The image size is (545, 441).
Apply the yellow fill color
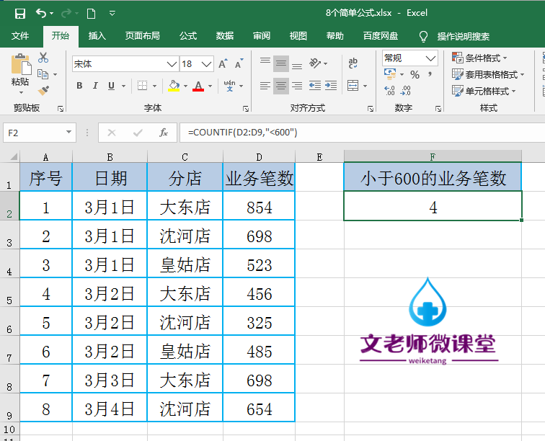(174, 86)
